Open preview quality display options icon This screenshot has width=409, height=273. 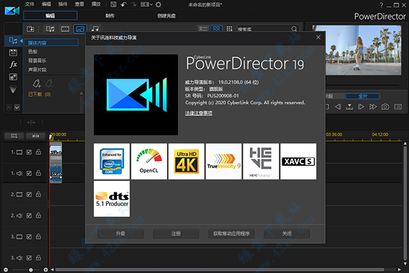(x=398, y=106)
